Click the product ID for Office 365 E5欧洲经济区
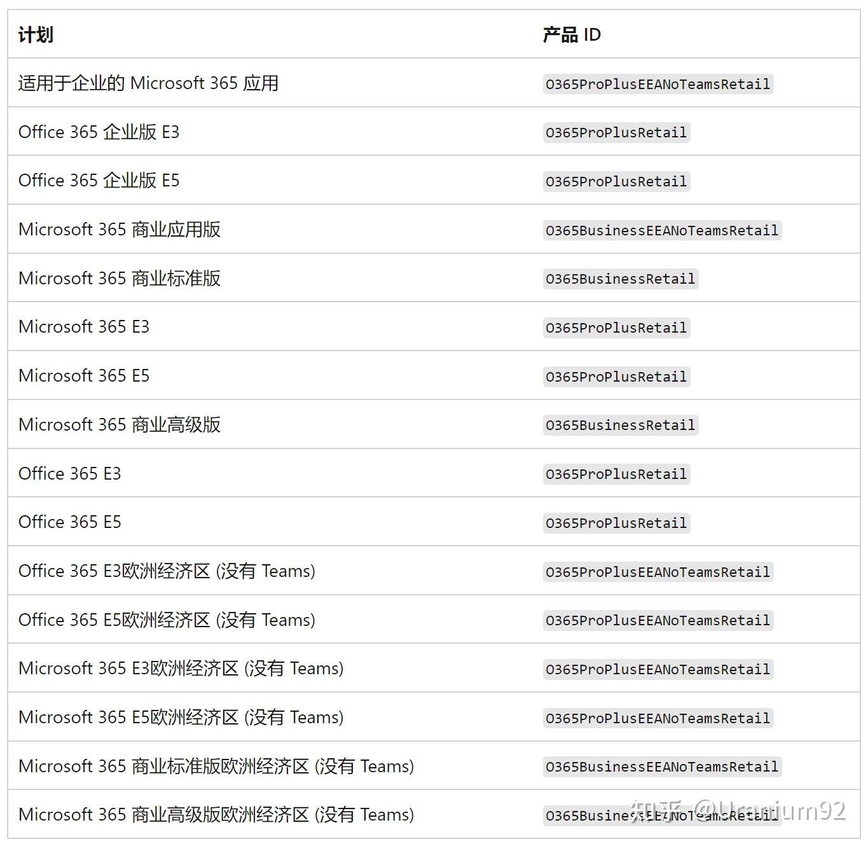The width and height of the screenshot is (868, 846). coord(658,620)
